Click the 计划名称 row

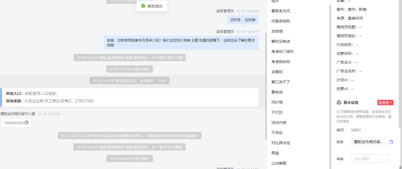point(348,45)
